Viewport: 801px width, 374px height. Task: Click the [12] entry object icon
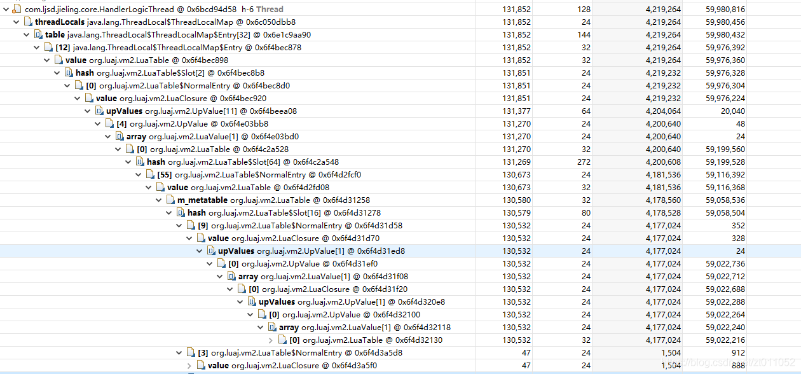pos(47,48)
